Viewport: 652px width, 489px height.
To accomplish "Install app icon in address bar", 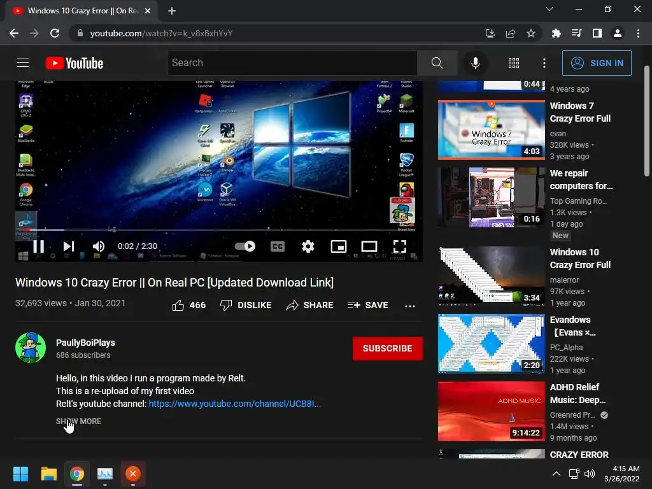I will [490, 33].
